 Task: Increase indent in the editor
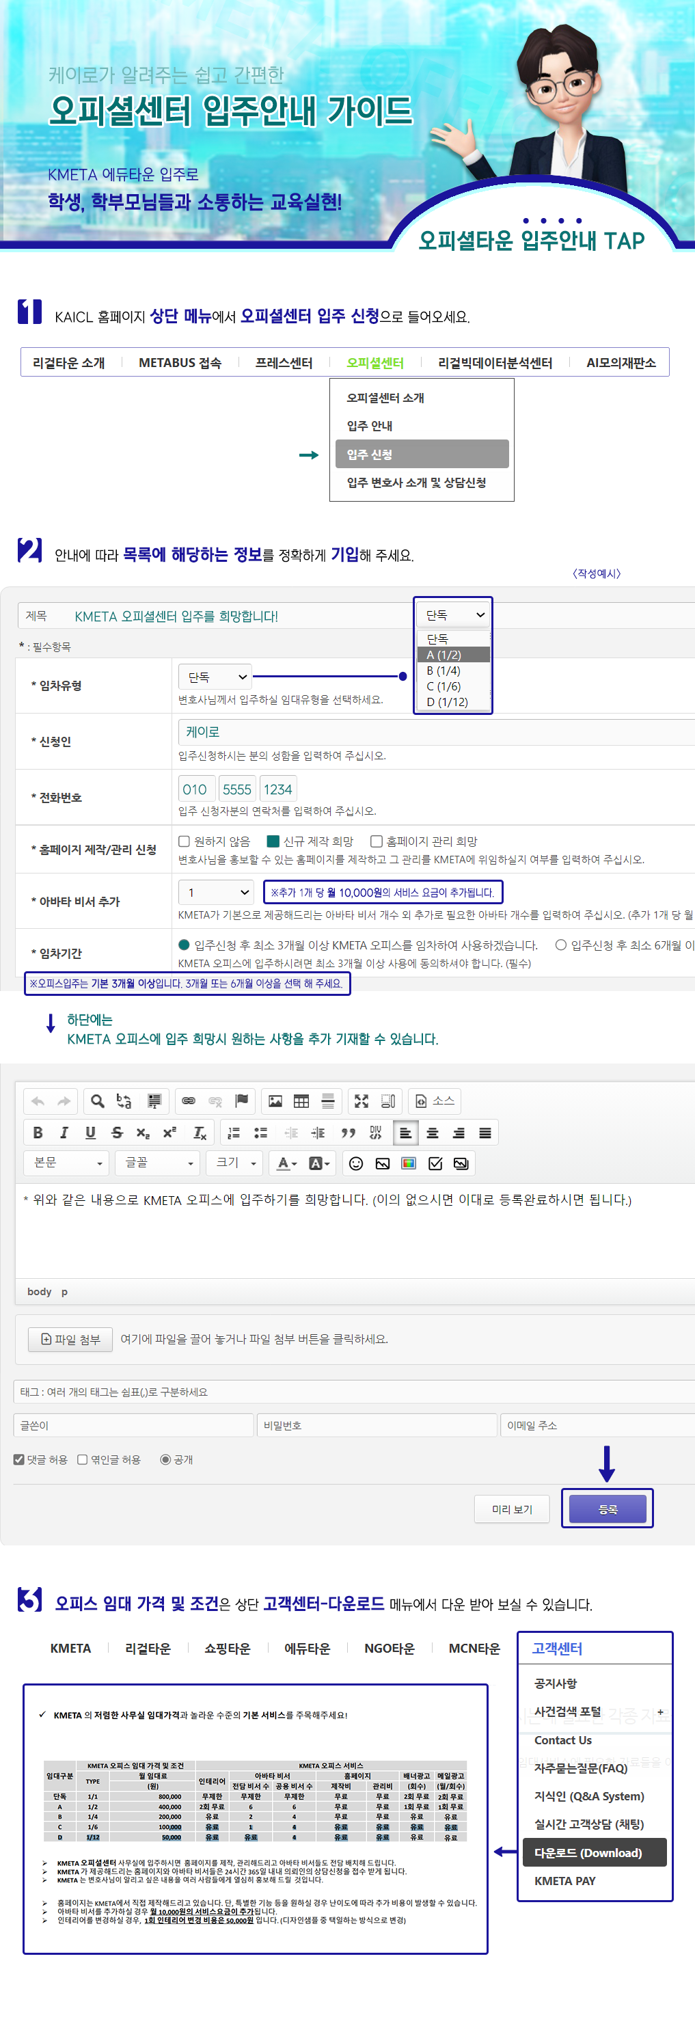(318, 1133)
